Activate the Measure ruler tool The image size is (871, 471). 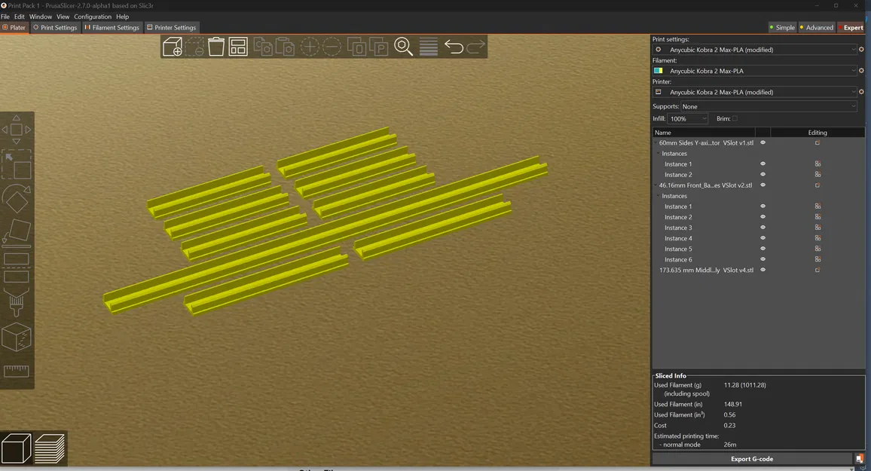[x=16, y=371]
